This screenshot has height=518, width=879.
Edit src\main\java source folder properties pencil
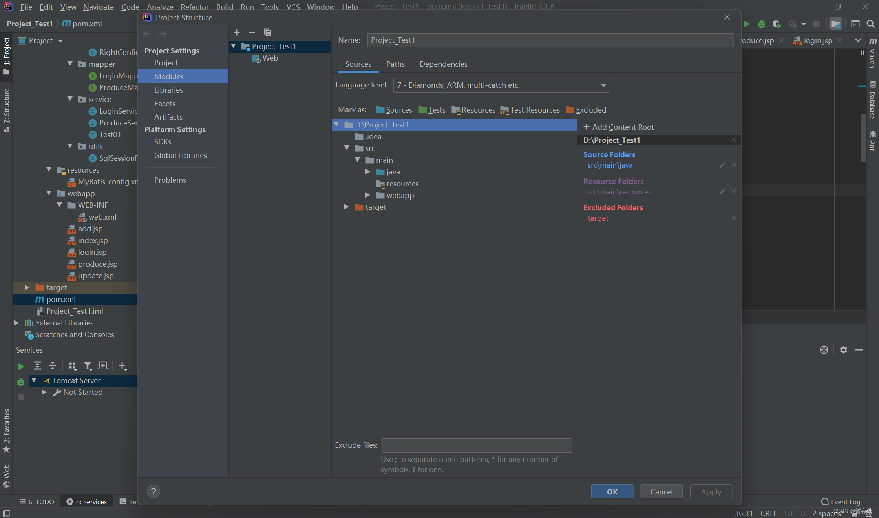click(722, 165)
